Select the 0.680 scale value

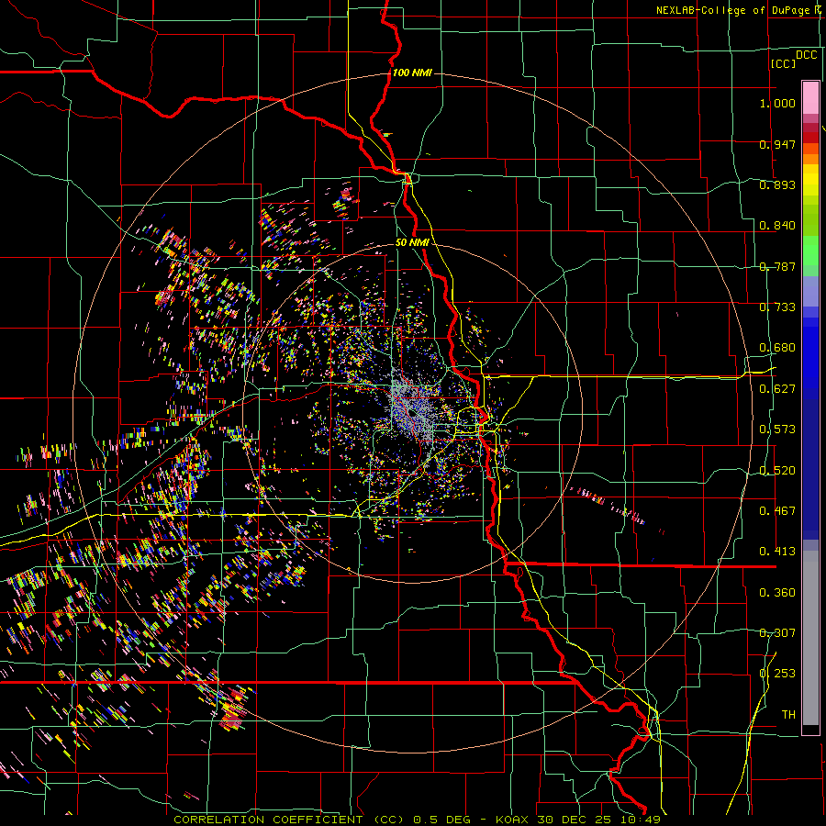(x=777, y=348)
